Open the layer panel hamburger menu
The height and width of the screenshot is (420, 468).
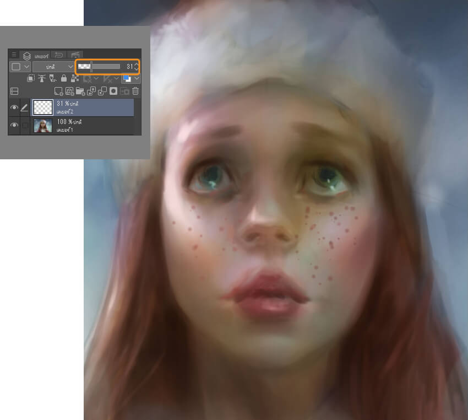pos(14,55)
